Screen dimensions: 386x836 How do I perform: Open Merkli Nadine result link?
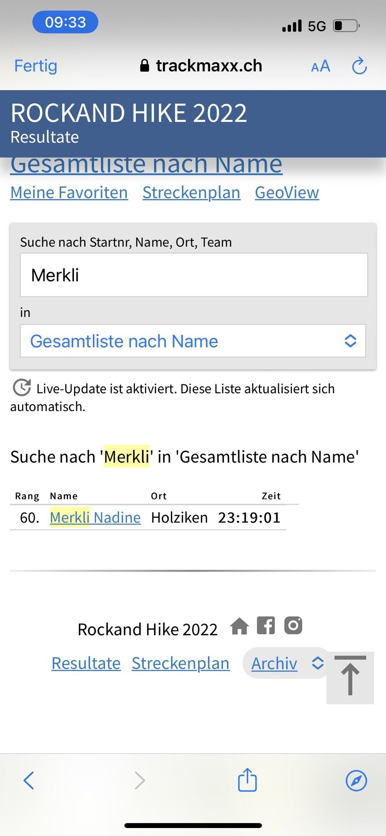click(95, 517)
